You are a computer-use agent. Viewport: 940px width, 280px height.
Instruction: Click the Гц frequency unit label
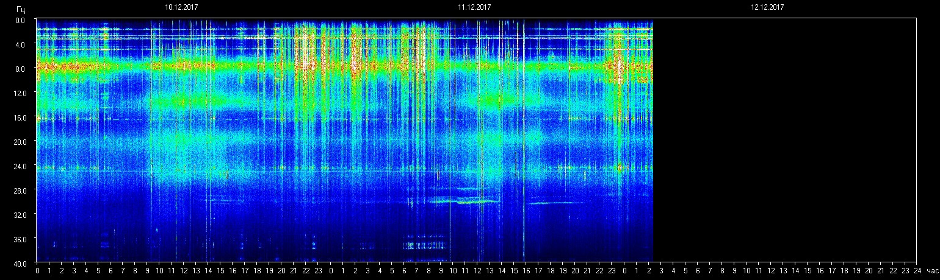point(21,10)
